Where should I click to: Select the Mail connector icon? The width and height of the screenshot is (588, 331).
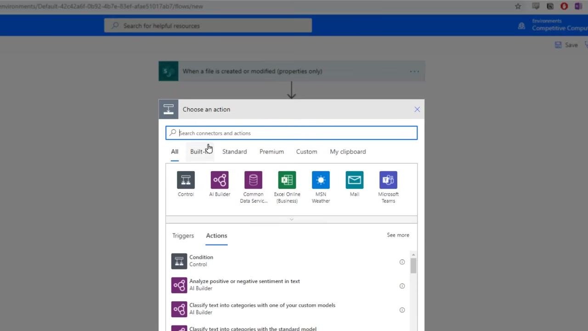[x=355, y=180]
